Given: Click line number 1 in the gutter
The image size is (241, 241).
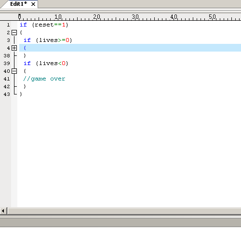Looking at the screenshot, I should point(8,25).
